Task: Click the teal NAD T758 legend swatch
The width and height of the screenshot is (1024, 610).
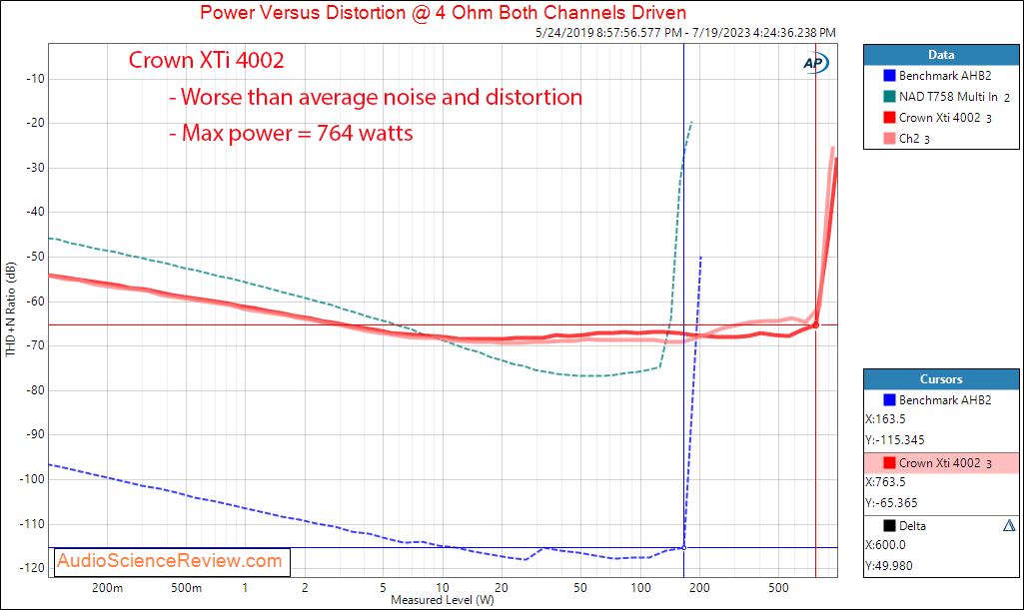Action: pyautogui.click(x=889, y=97)
